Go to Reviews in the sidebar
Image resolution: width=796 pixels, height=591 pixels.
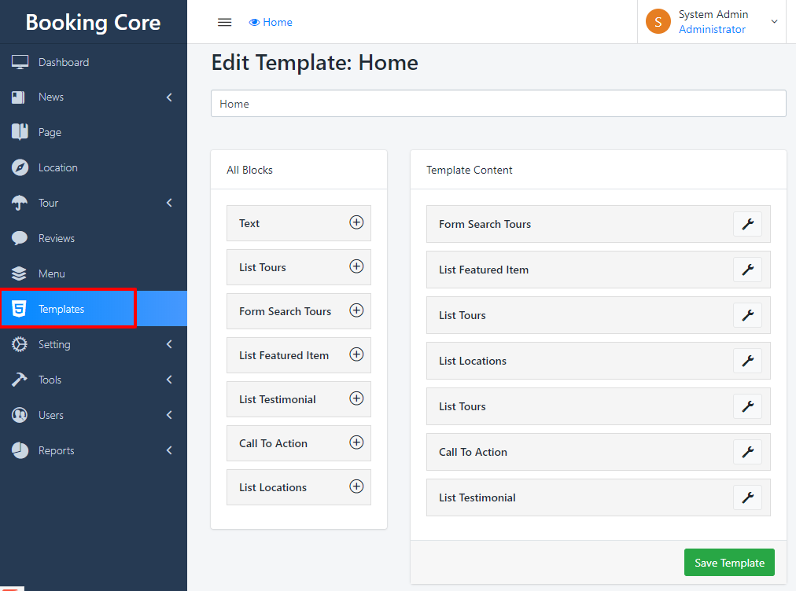pos(57,238)
